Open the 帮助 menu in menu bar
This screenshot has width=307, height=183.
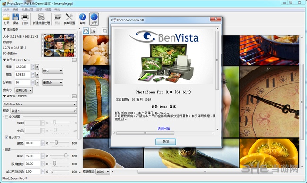(x=57, y=9)
